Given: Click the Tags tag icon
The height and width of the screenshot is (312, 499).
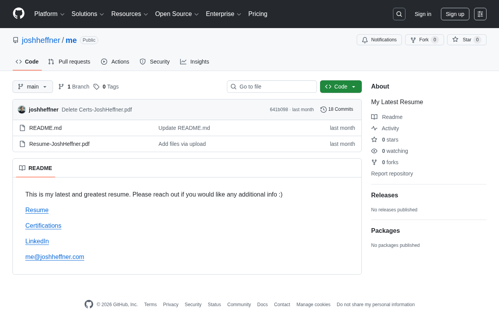Looking at the screenshot, I should tap(96, 87).
